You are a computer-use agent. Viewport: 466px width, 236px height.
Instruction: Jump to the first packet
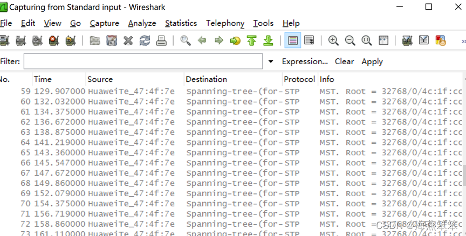coord(252,40)
